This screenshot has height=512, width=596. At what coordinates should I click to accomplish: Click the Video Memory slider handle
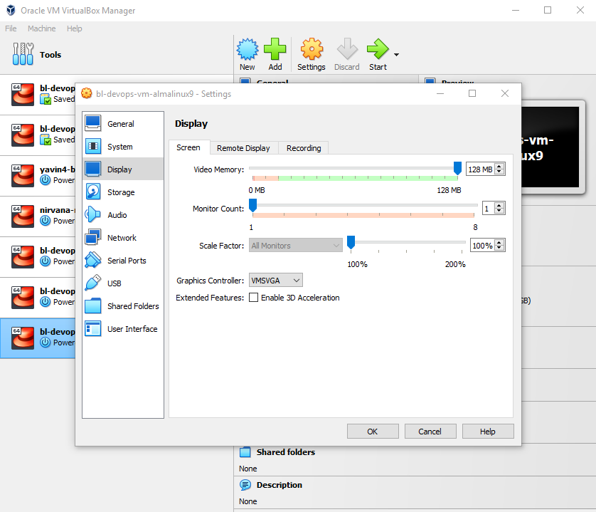click(x=457, y=168)
